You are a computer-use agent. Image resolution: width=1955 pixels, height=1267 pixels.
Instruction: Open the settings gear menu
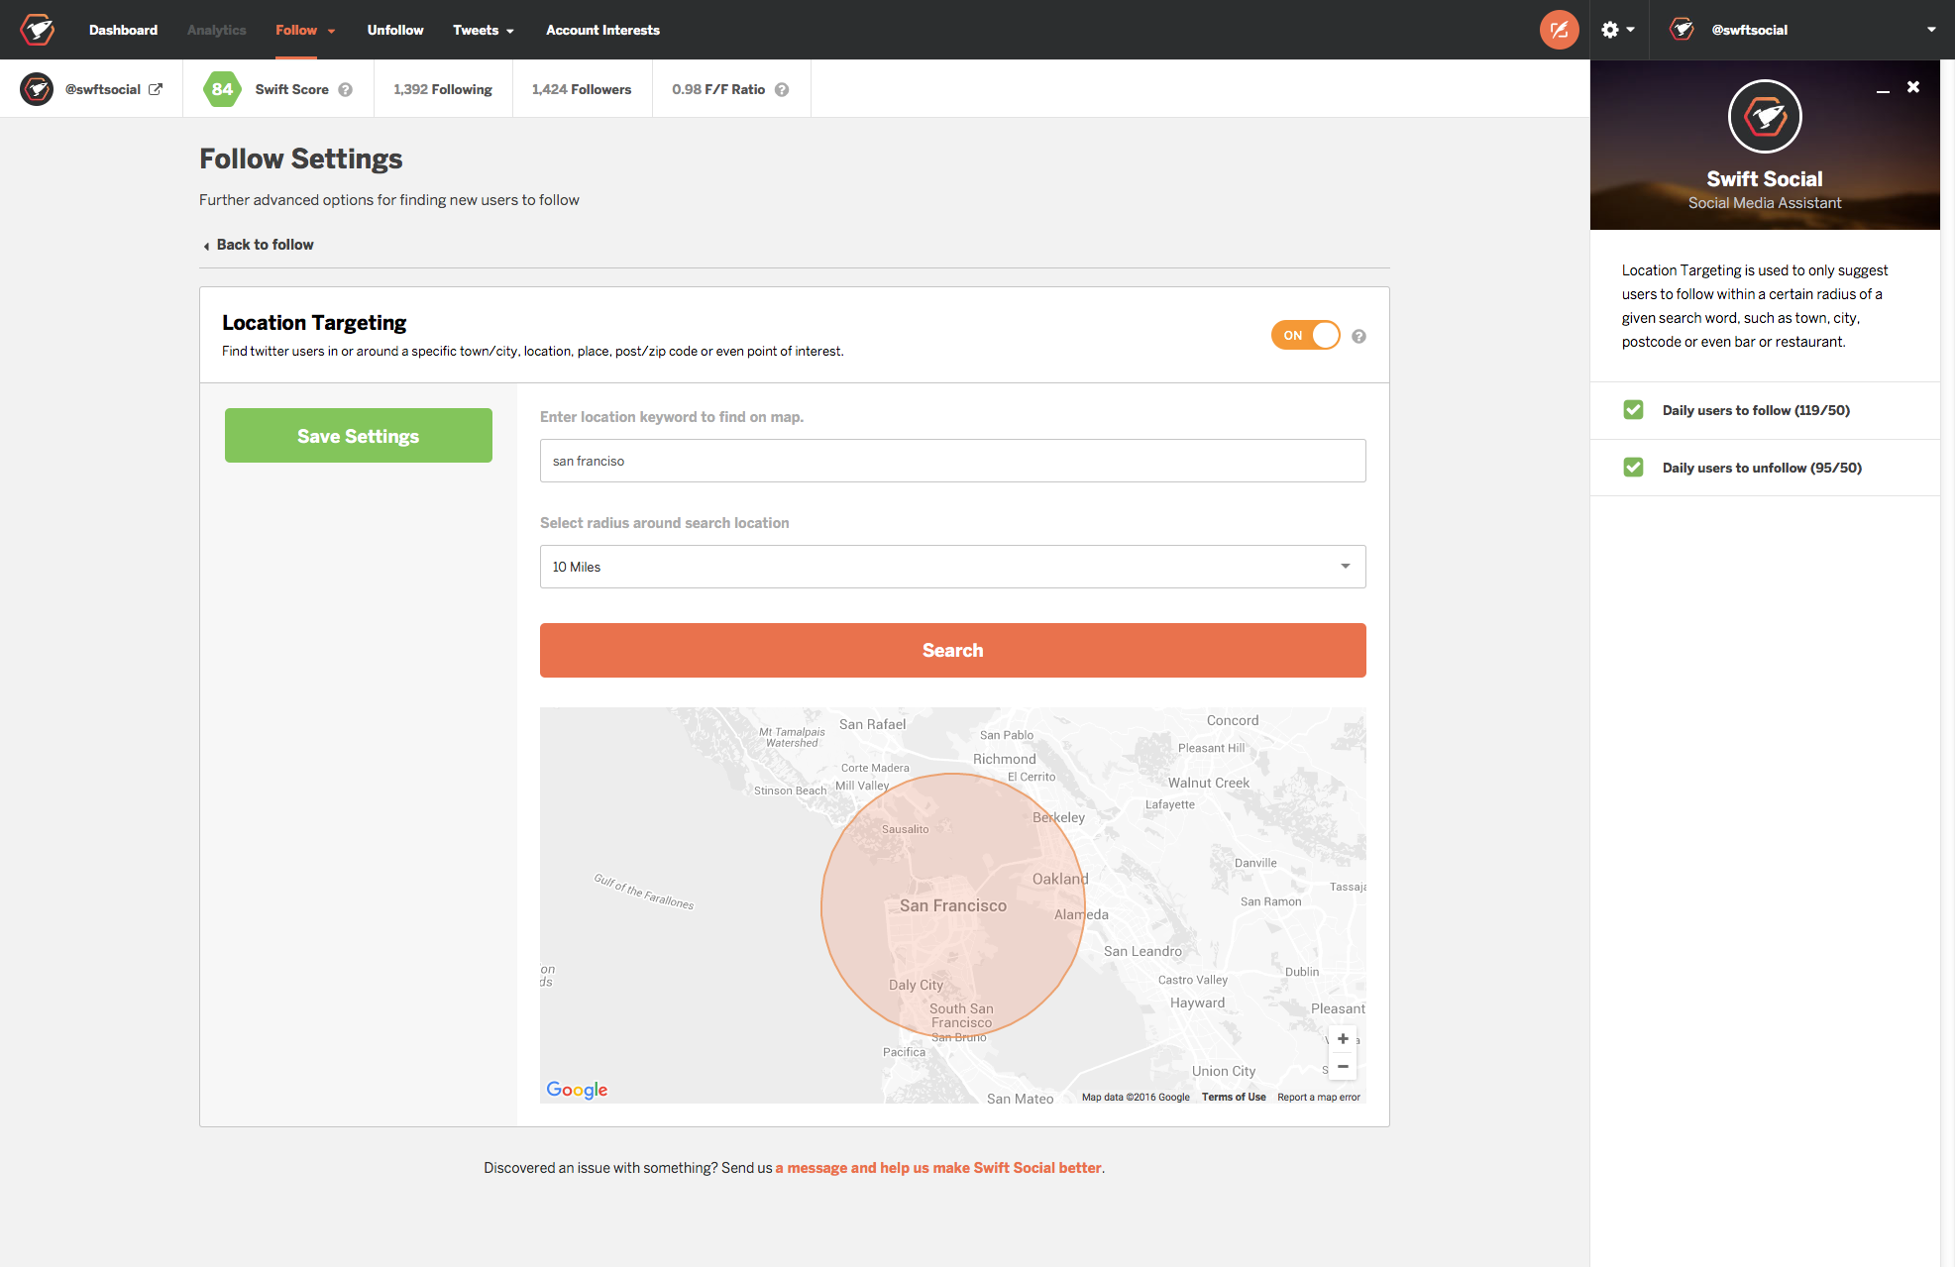coord(1617,30)
